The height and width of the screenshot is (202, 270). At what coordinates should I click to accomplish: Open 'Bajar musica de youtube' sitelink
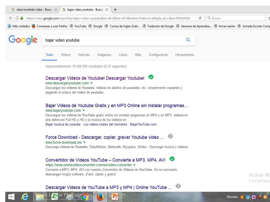click(x=63, y=124)
